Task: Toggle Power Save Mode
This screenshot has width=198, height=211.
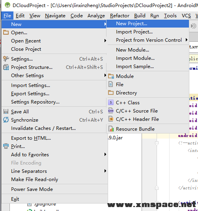Action: 54,189
